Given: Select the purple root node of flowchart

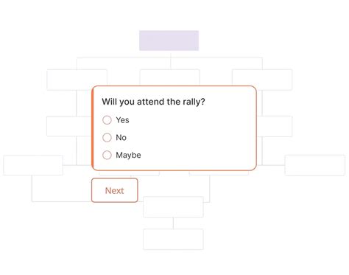Looking at the screenshot, I should [x=169, y=41].
